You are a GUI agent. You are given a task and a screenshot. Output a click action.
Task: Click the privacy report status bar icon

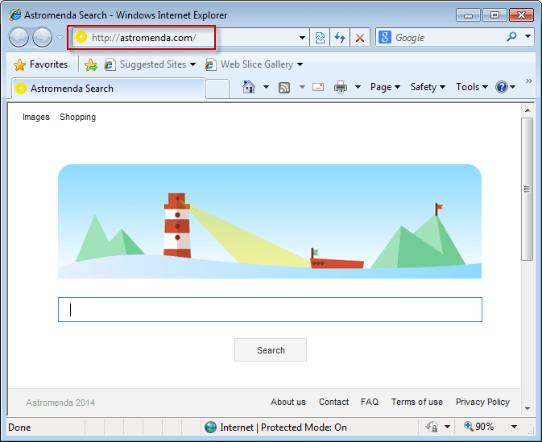coord(432,428)
